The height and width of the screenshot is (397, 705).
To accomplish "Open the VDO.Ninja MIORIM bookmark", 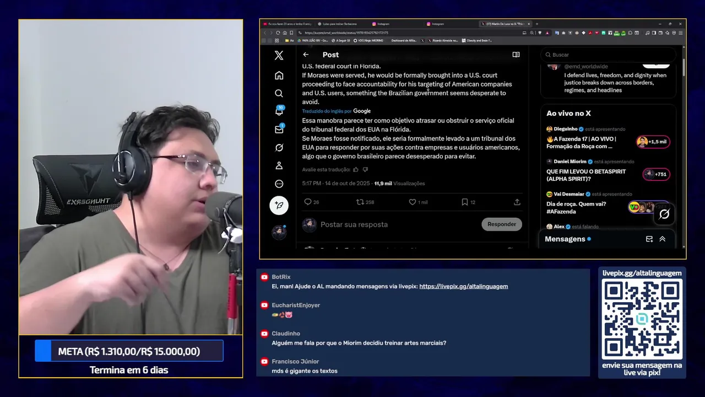I will tap(368, 40).
